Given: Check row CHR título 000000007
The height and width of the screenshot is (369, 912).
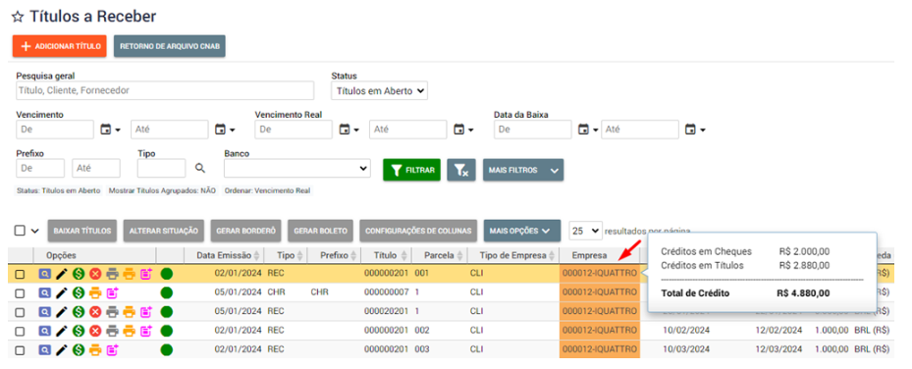Looking at the screenshot, I should point(20,292).
